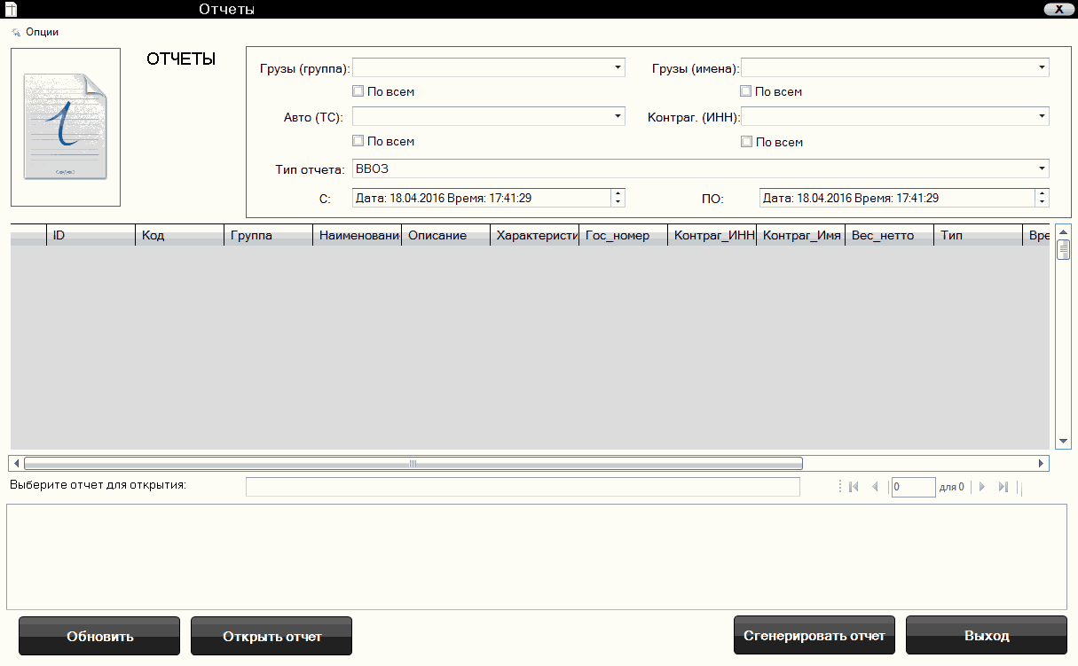Click the report document thumbnail image
Screen dimensions: 1078x666
pos(66,127)
